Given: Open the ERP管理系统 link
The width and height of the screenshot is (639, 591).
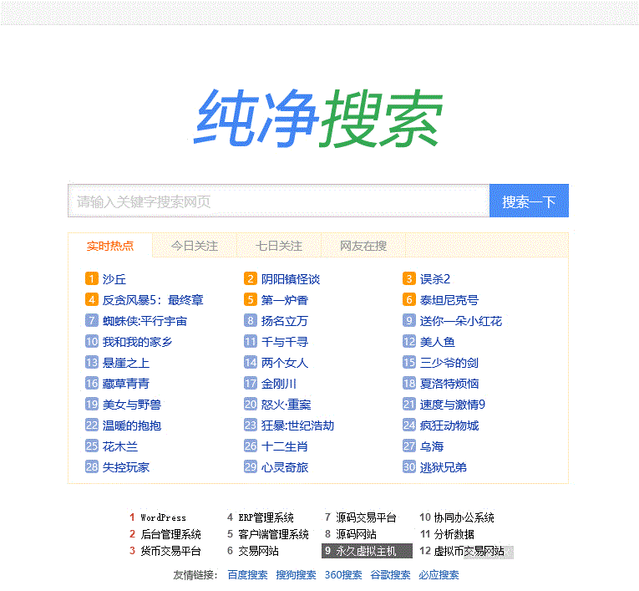Looking at the screenshot, I should (x=266, y=518).
